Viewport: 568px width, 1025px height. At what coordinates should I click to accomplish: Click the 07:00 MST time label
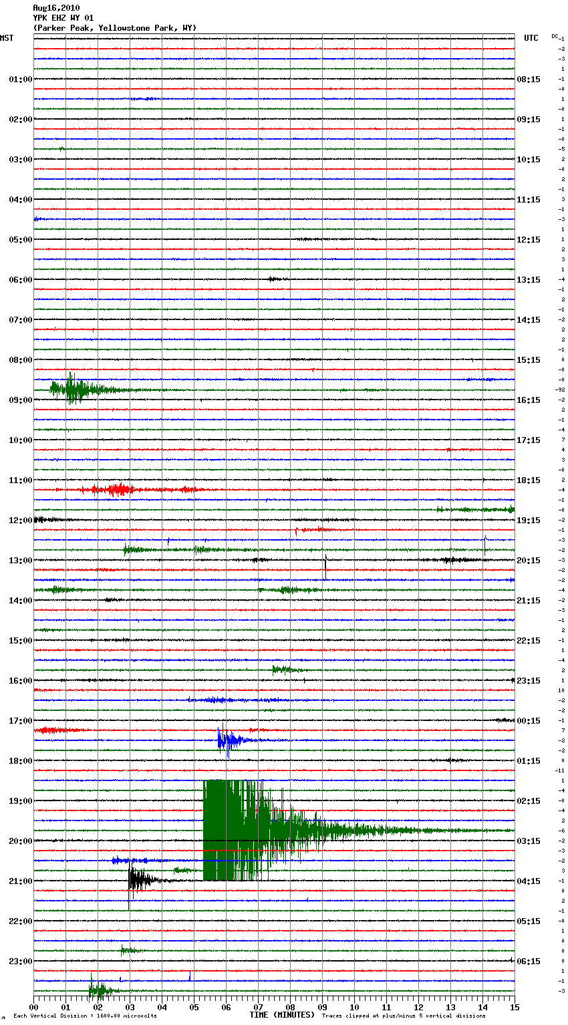coord(21,320)
